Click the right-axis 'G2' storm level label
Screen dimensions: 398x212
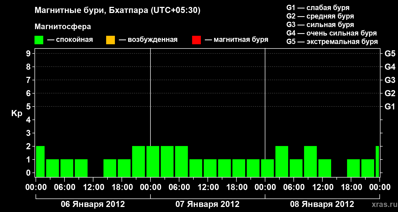pyautogui.click(x=390, y=93)
